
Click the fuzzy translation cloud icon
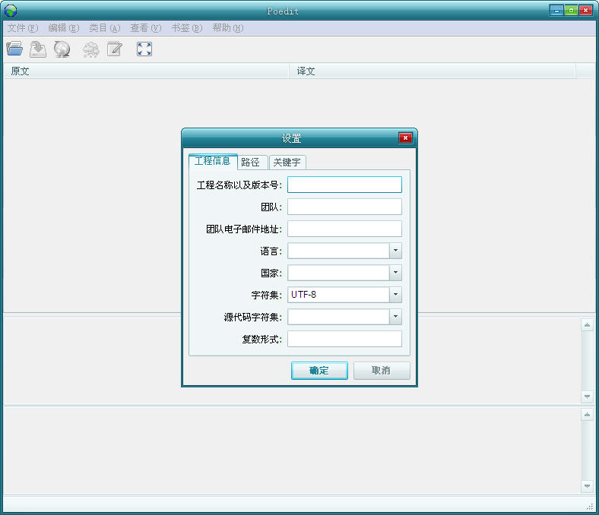point(91,49)
